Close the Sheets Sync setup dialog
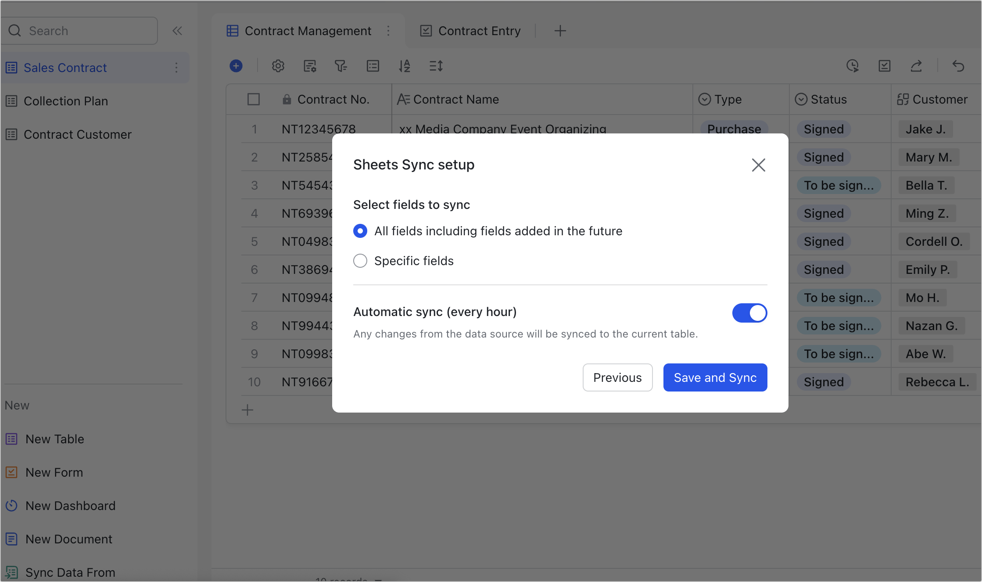The width and height of the screenshot is (982, 582). click(x=759, y=165)
